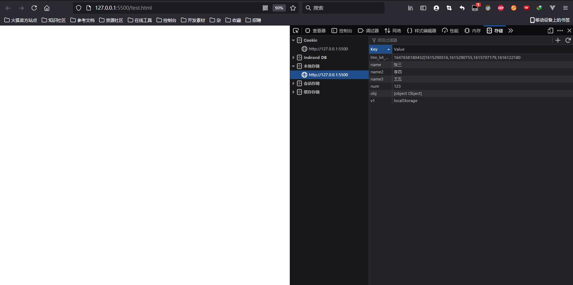The image size is (573, 285).
Task: Select http://127.0.0.1:5500 under 本地存储
Action: [329, 75]
